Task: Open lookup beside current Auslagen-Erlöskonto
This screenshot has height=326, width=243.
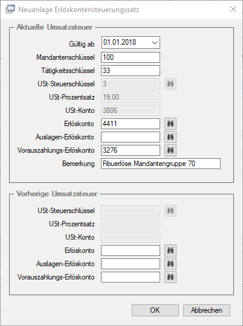Action: (170, 137)
